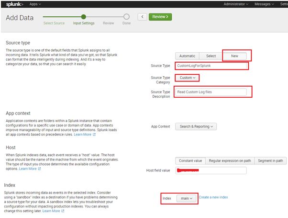Image resolution: width=288 pixels, height=218 pixels.
Task: Select Regular expression on path host option
Action: 230,161
